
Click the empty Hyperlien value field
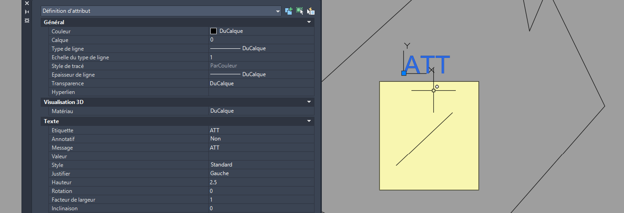(x=261, y=92)
